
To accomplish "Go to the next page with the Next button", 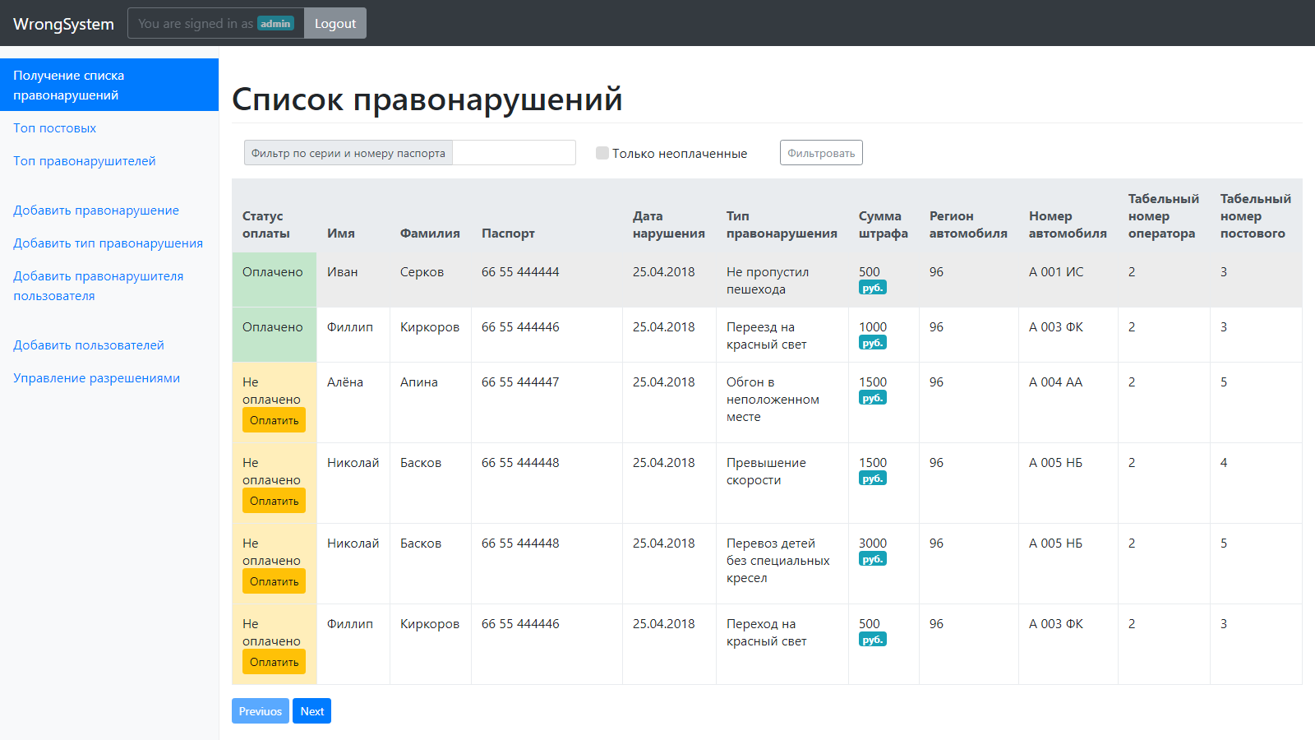I will click(311, 710).
